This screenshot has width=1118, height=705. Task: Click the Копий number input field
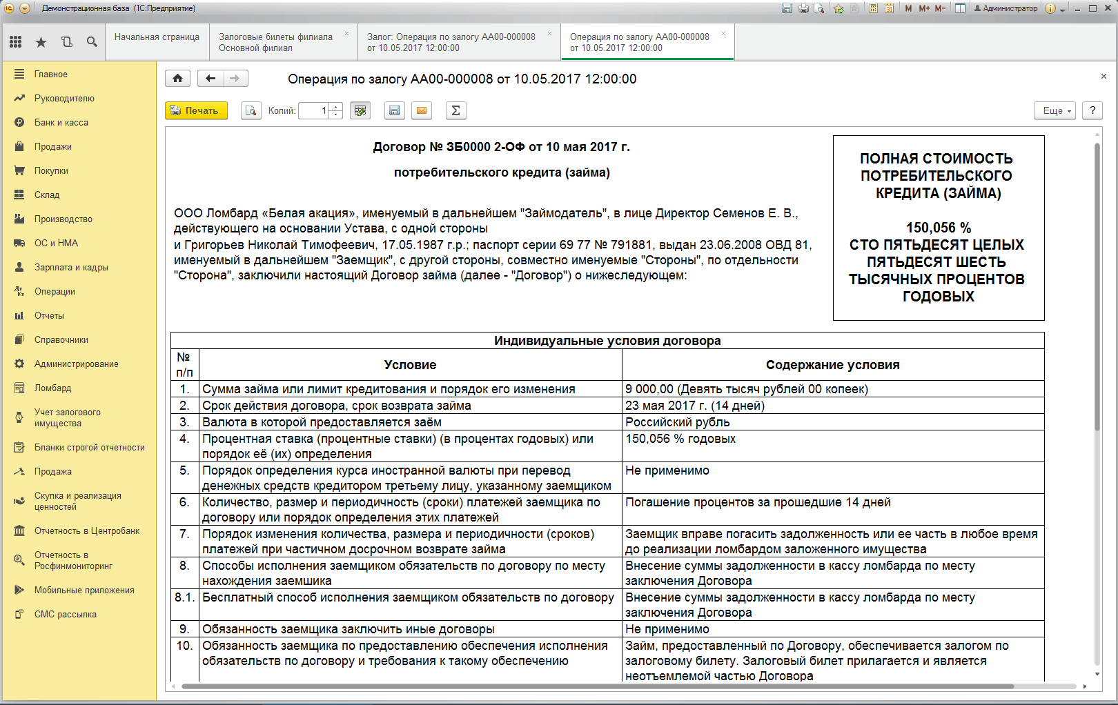[315, 110]
